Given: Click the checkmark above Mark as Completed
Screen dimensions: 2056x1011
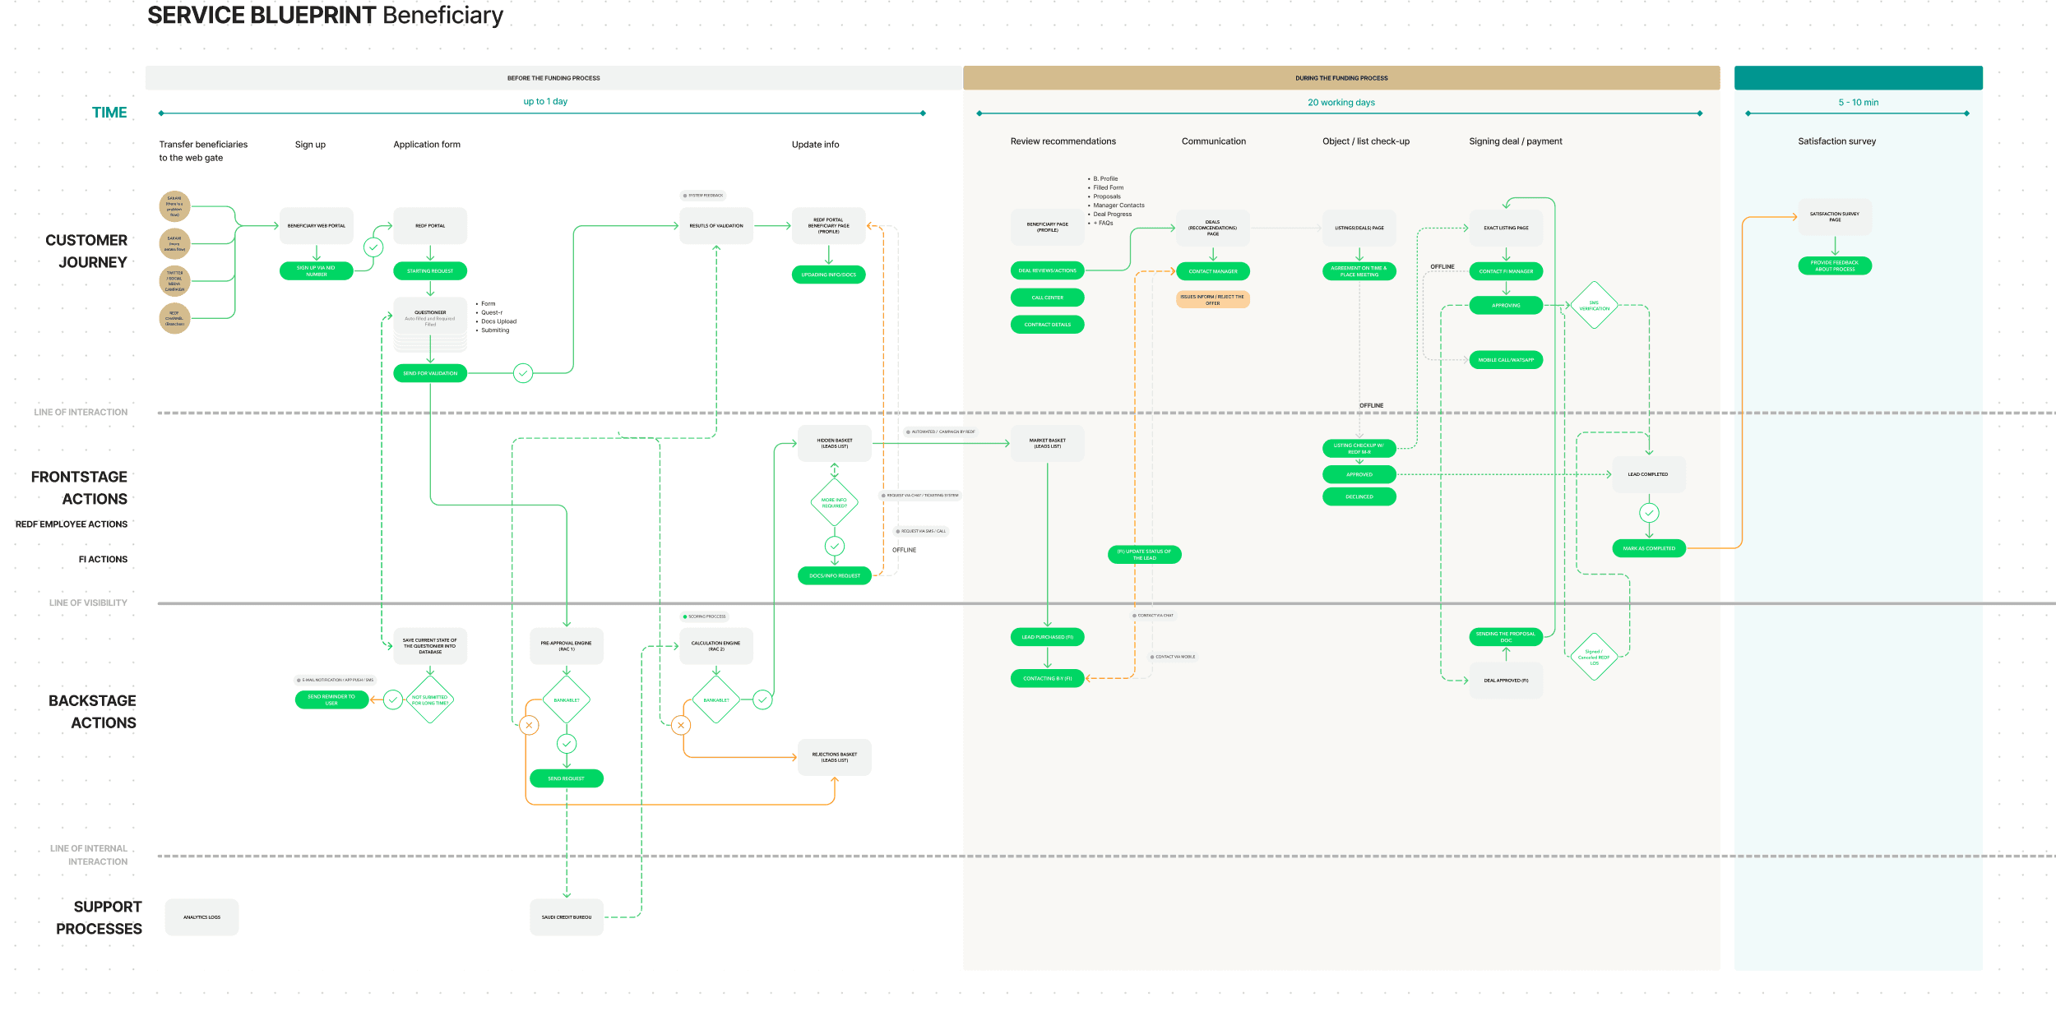Looking at the screenshot, I should coord(1649,513).
